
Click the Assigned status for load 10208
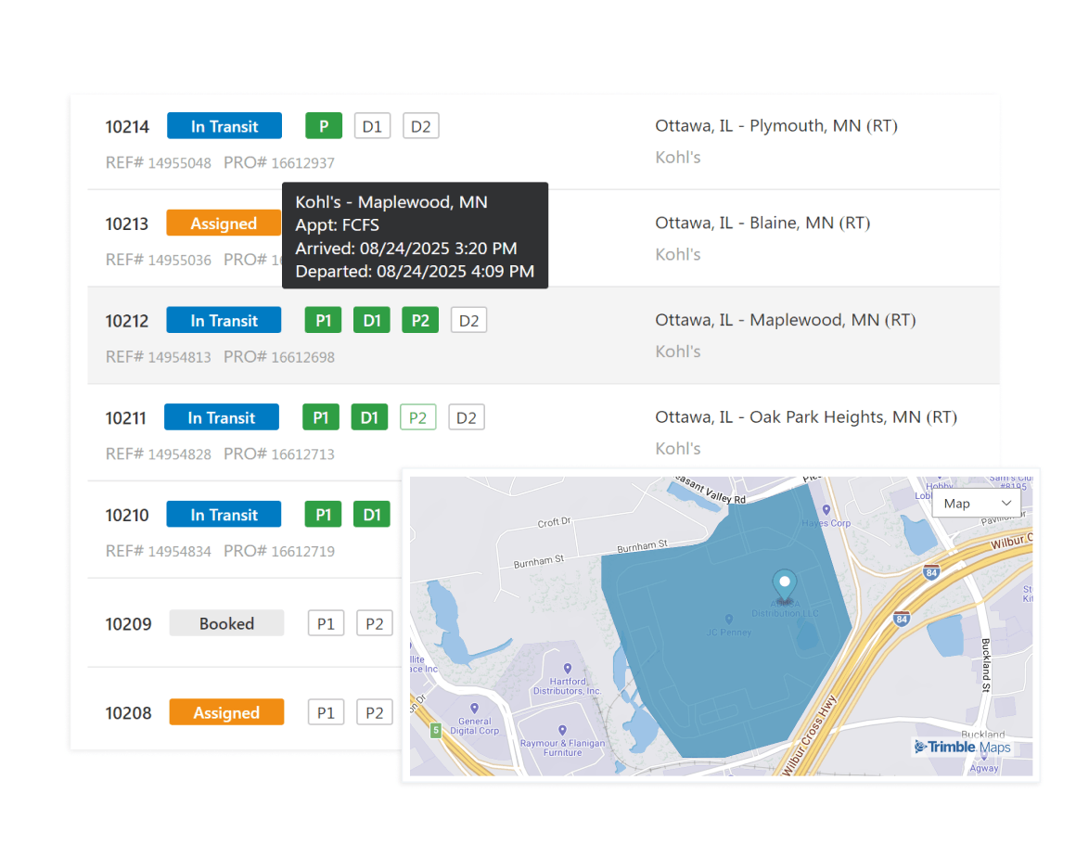[226, 712]
